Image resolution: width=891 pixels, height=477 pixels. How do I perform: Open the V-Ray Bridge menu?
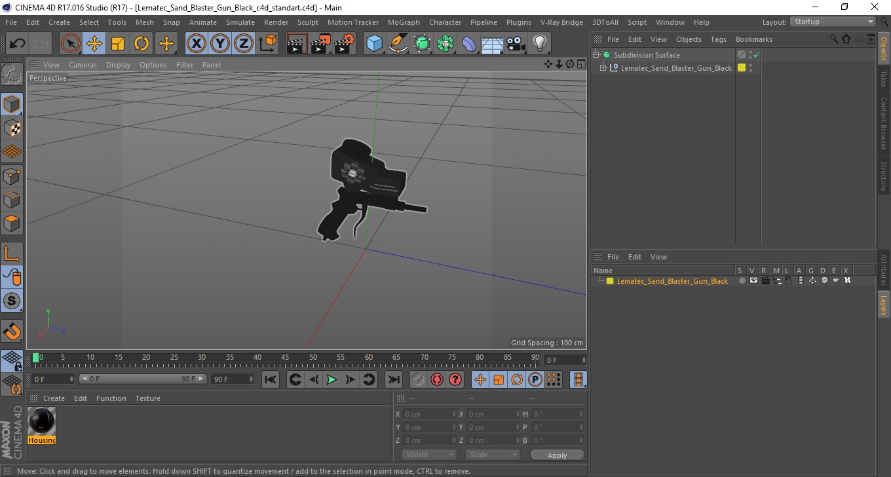[x=561, y=22]
